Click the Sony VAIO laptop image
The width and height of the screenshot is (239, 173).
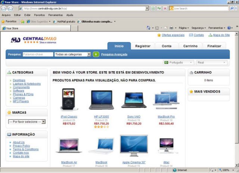point(134,100)
